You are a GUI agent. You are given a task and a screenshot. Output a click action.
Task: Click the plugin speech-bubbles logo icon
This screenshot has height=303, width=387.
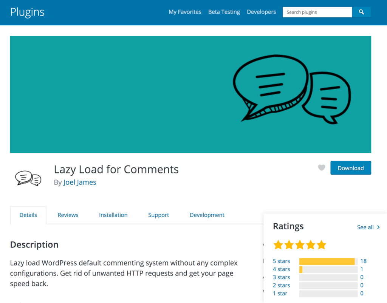(28, 178)
